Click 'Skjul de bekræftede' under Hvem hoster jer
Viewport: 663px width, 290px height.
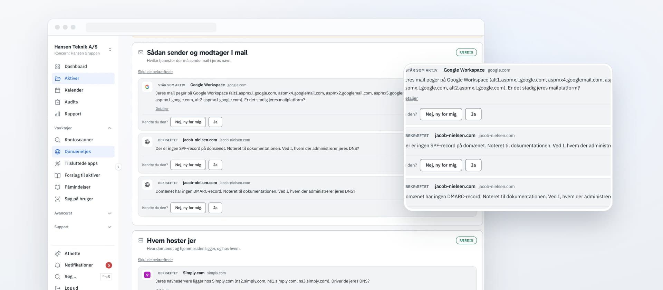[155, 260]
